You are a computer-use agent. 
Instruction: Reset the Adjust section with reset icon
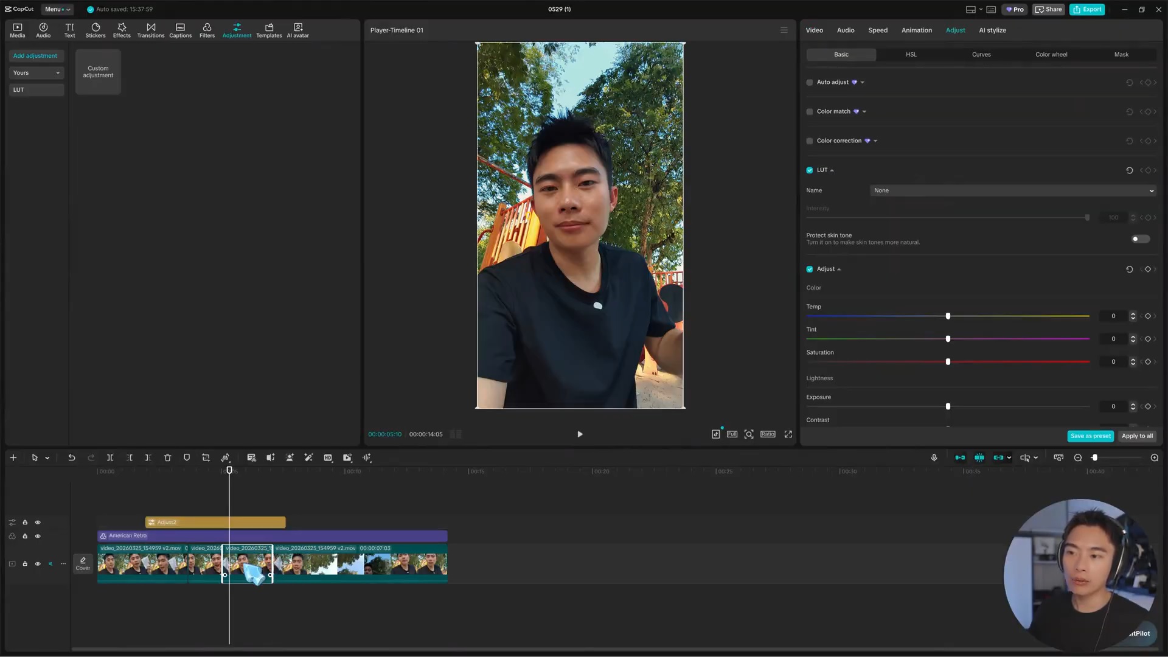(x=1130, y=269)
